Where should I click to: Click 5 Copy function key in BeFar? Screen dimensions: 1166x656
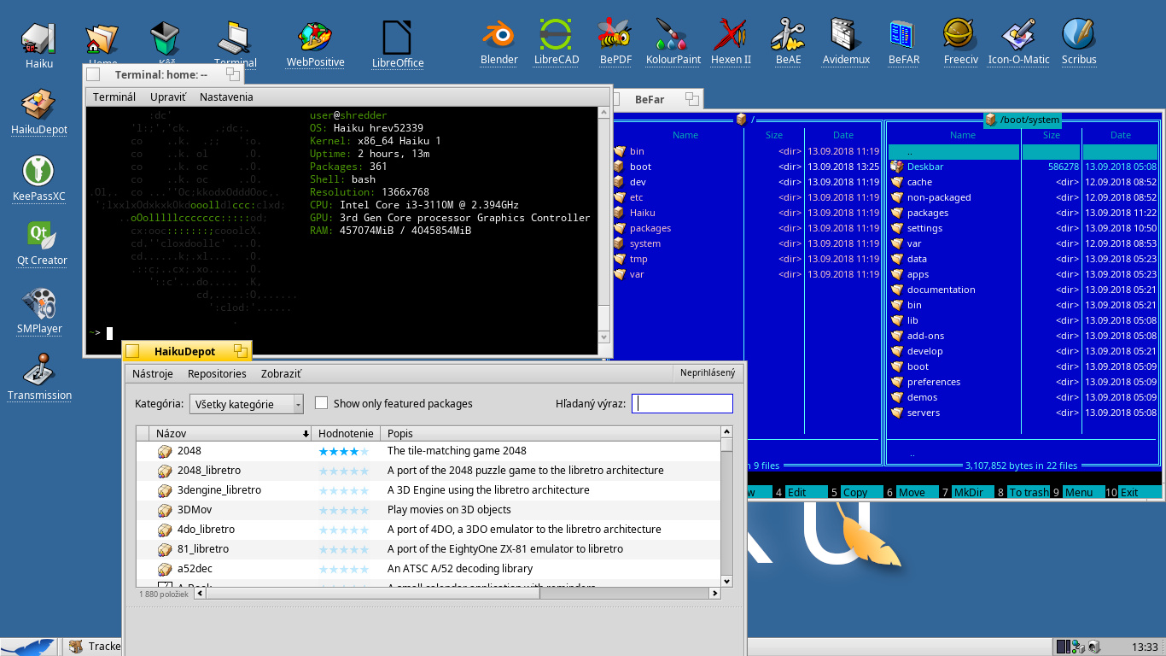point(854,492)
